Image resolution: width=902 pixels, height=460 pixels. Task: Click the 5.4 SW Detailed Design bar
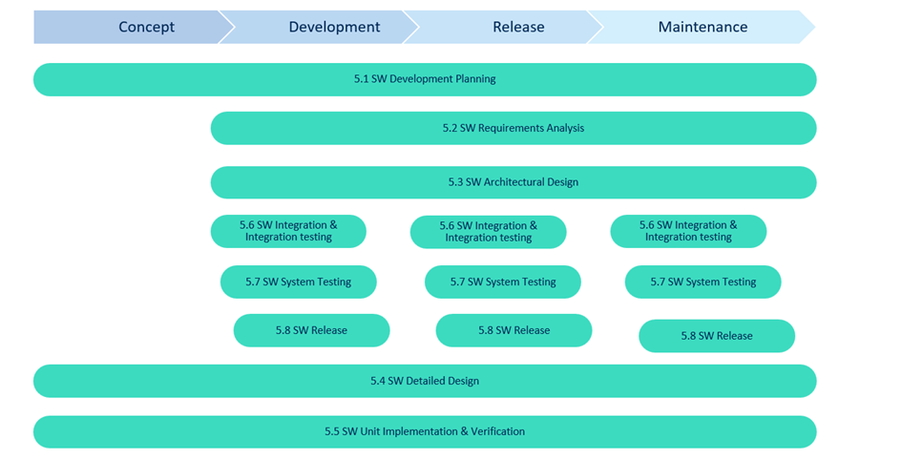425,381
